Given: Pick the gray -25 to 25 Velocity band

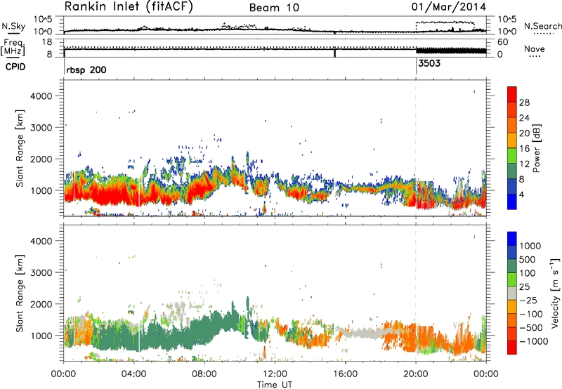Looking at the screenshot, I should [512, 293].
